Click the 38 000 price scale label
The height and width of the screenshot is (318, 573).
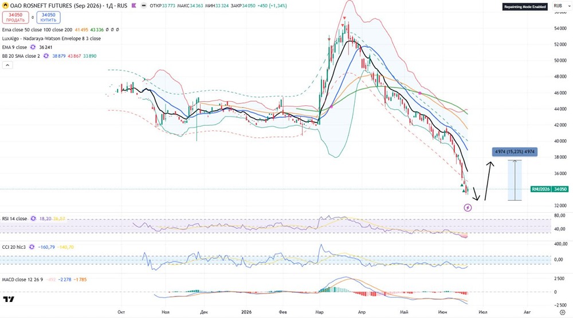(560, 157)
